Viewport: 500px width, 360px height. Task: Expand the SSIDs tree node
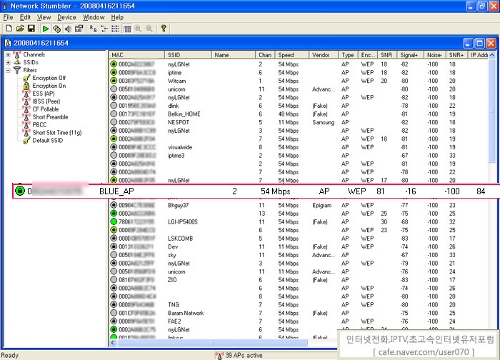pos(8,62)
